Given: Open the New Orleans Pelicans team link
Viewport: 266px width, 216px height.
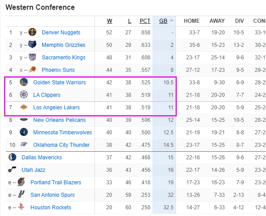Looking at the screenshot, I should [x=59, y=120].
